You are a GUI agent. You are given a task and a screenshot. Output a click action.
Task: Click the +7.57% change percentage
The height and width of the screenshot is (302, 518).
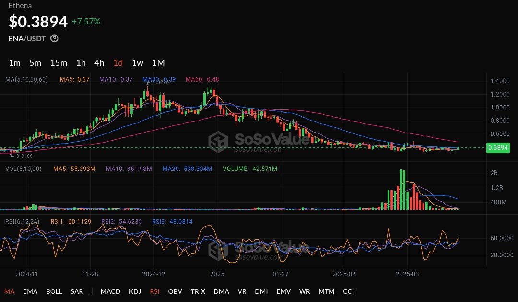point(86,22)
